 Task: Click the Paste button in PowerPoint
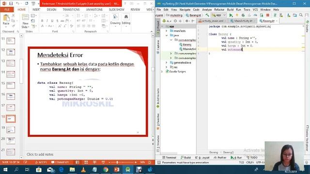(6, 20)
